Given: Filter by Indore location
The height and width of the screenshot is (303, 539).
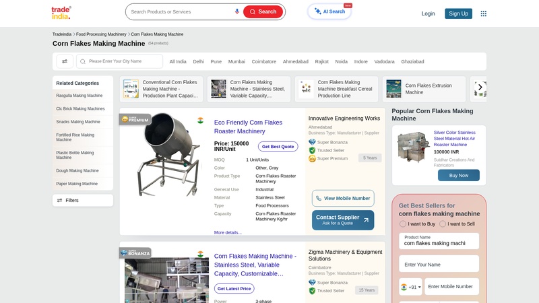Looking at the screenshot, I should [x=360, y=62].
